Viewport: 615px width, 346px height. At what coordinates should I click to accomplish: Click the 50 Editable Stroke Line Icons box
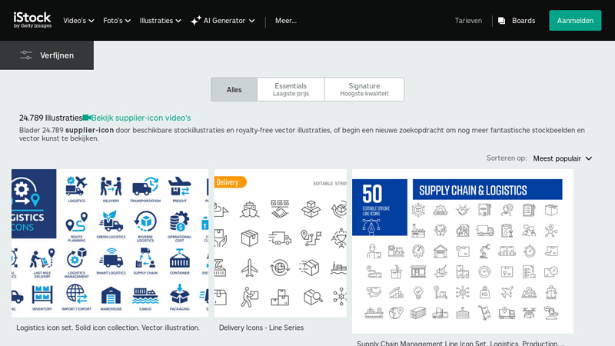click(x=379, y=207)
